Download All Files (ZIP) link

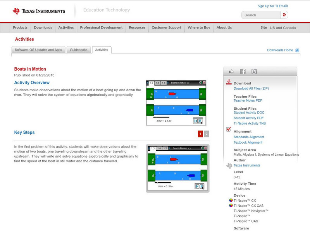pos(251,88)
